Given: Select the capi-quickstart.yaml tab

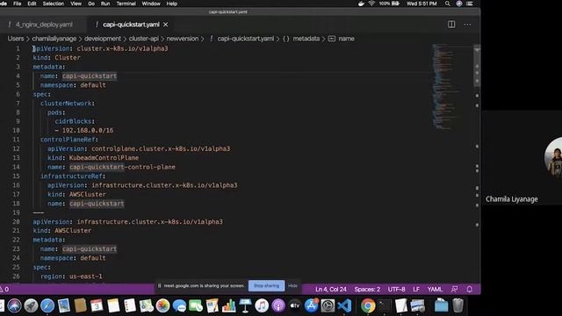Looking at the screenshot, I should coord(131,25).
